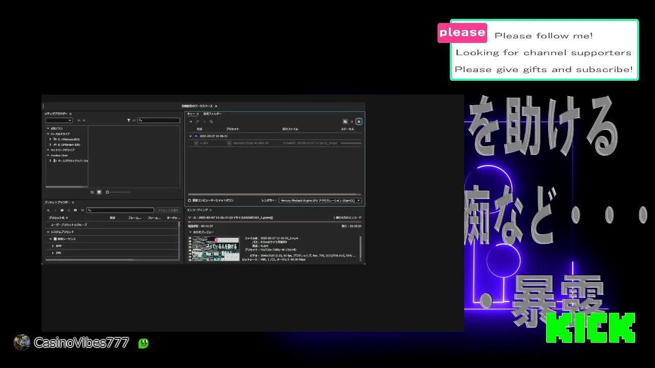Collapse the ローカルドライブ tree node
The image size is (655, 368).
[48, 134]
